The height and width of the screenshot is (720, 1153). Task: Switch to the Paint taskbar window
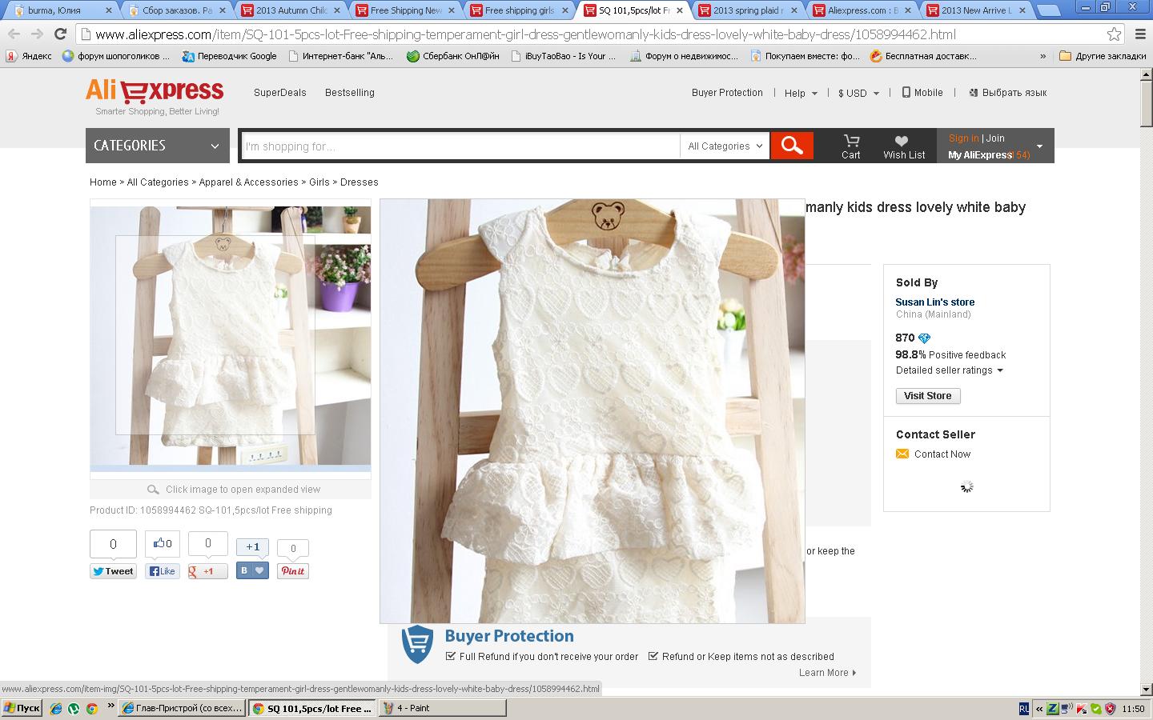tap(443, 708)
